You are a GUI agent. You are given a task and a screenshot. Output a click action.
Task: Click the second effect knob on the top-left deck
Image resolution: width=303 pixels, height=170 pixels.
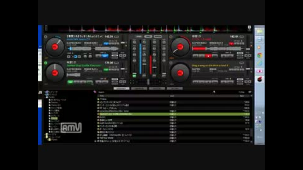click(90, 56)
